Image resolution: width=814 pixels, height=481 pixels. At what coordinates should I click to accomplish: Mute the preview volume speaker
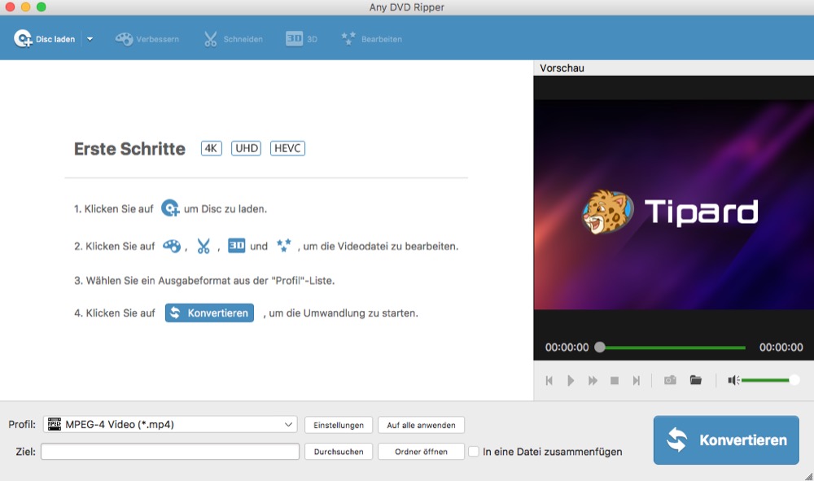pyautogui.click(x=733, y=380)
